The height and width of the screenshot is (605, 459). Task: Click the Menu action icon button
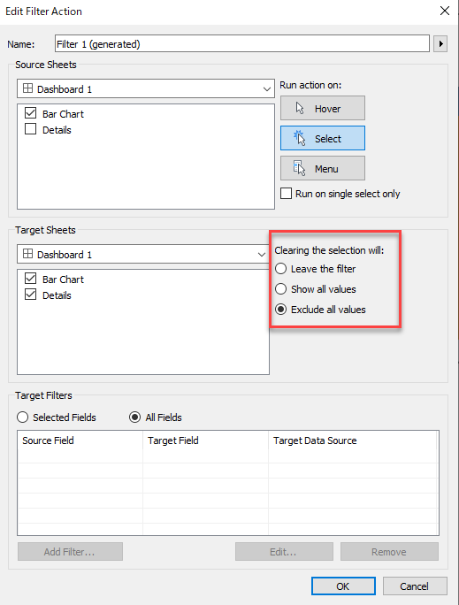pos(323,168)
